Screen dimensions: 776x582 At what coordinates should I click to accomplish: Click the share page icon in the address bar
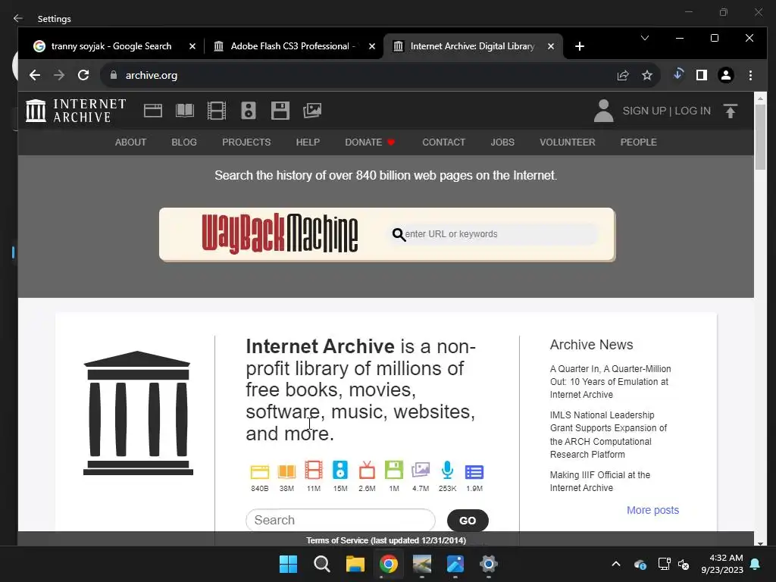(x=623, y=75)
